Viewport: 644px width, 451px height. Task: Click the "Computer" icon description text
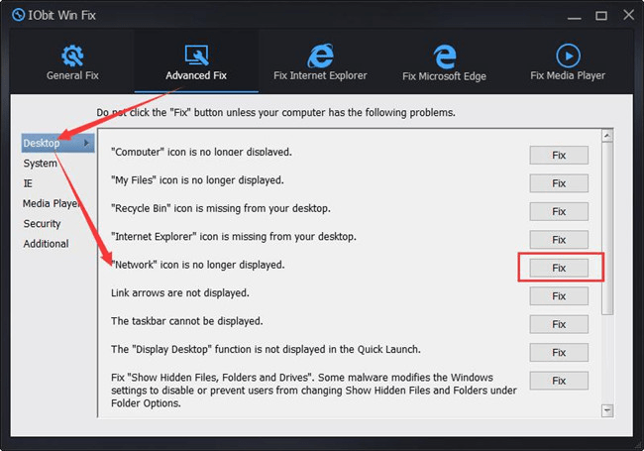(201, 152)
